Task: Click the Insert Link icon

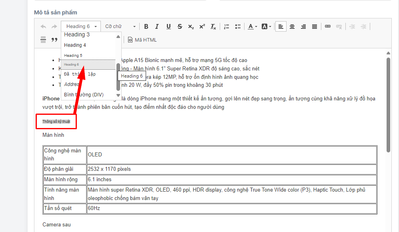Action: 328,26
